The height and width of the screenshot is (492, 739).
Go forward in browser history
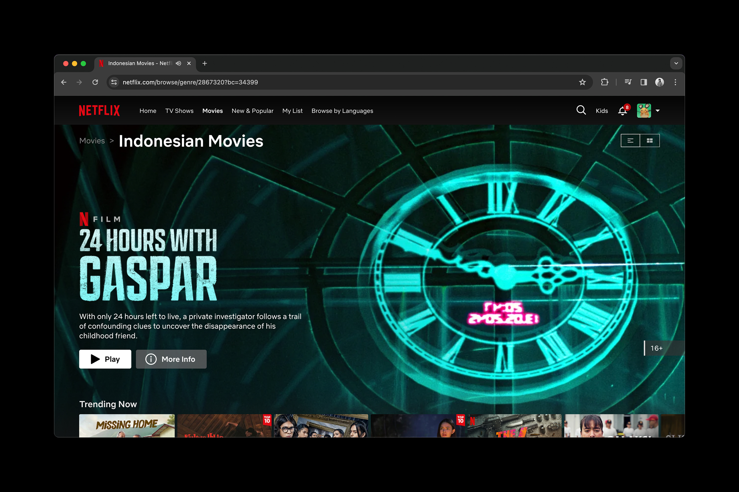pyautogui.click(x=79, y=82)
